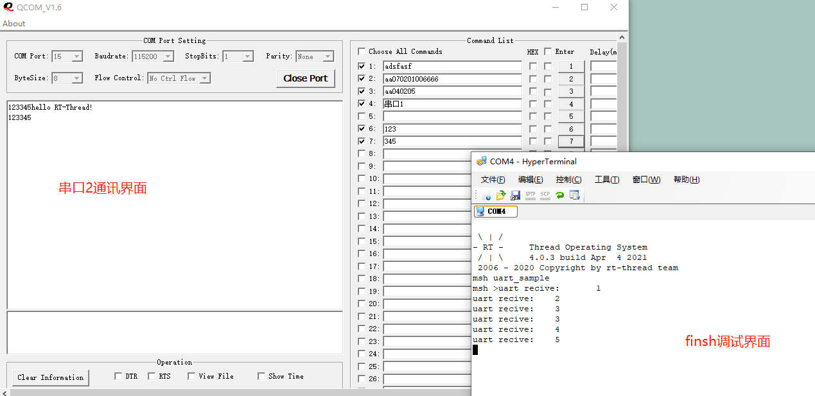The image size is (815, 396).
Task: Click the send input box below received data
Action: (x=175, y=332)
